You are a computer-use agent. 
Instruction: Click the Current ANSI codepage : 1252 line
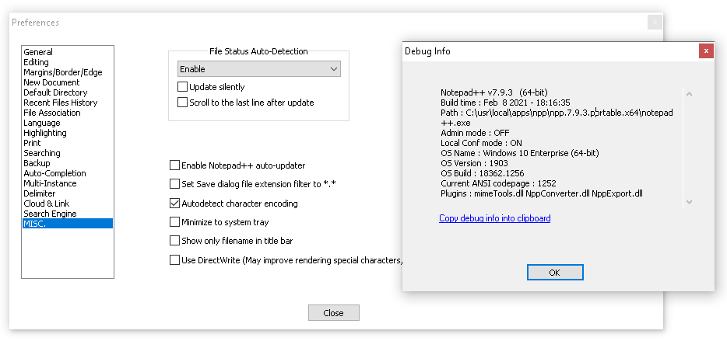[x=498, y=183]
